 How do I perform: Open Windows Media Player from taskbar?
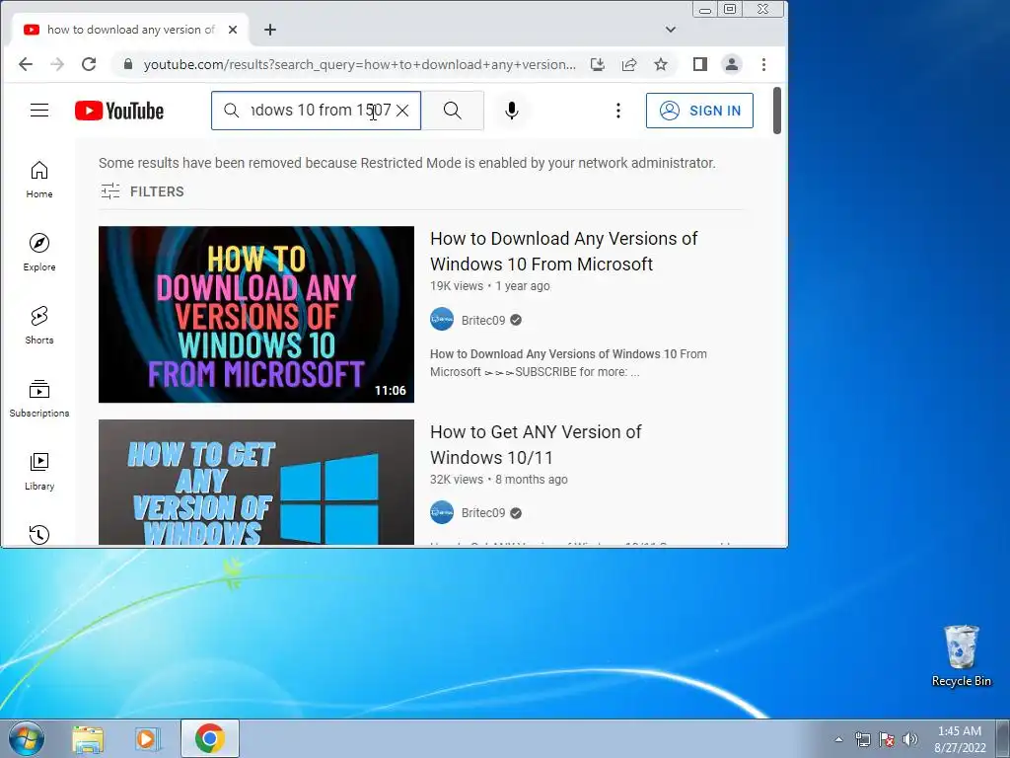148,738
